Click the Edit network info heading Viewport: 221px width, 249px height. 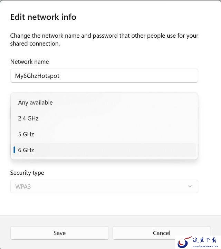click(43, 17)
